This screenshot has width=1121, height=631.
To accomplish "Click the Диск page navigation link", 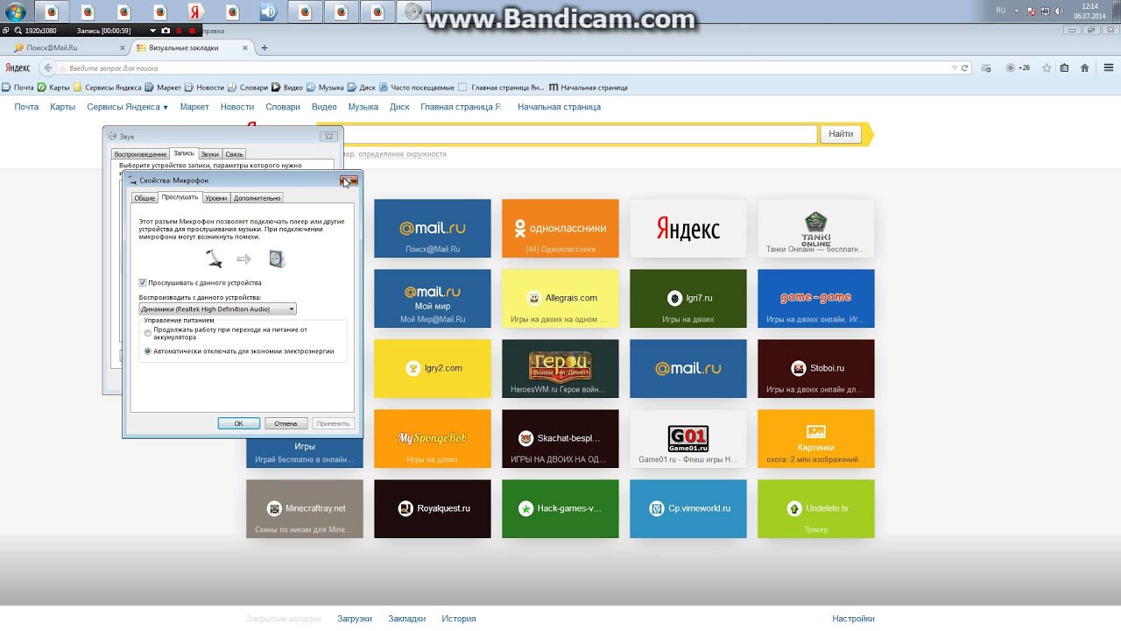I will (x=399, y=107).
